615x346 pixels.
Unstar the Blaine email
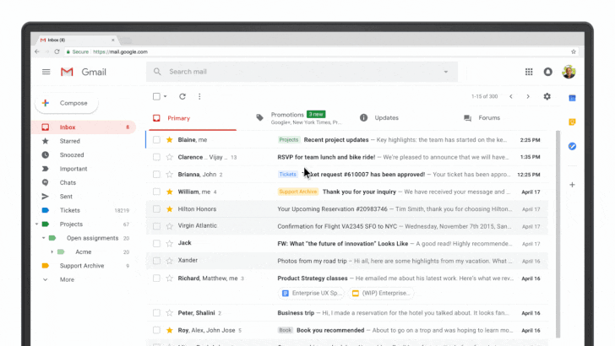[170, 139]
